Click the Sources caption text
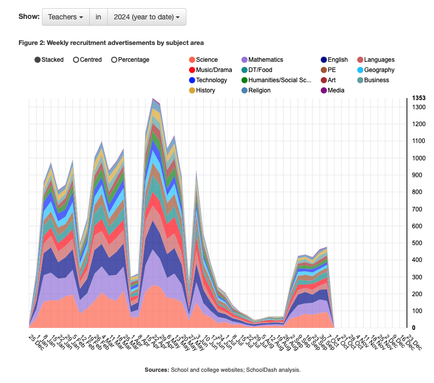 pos(223,370)
